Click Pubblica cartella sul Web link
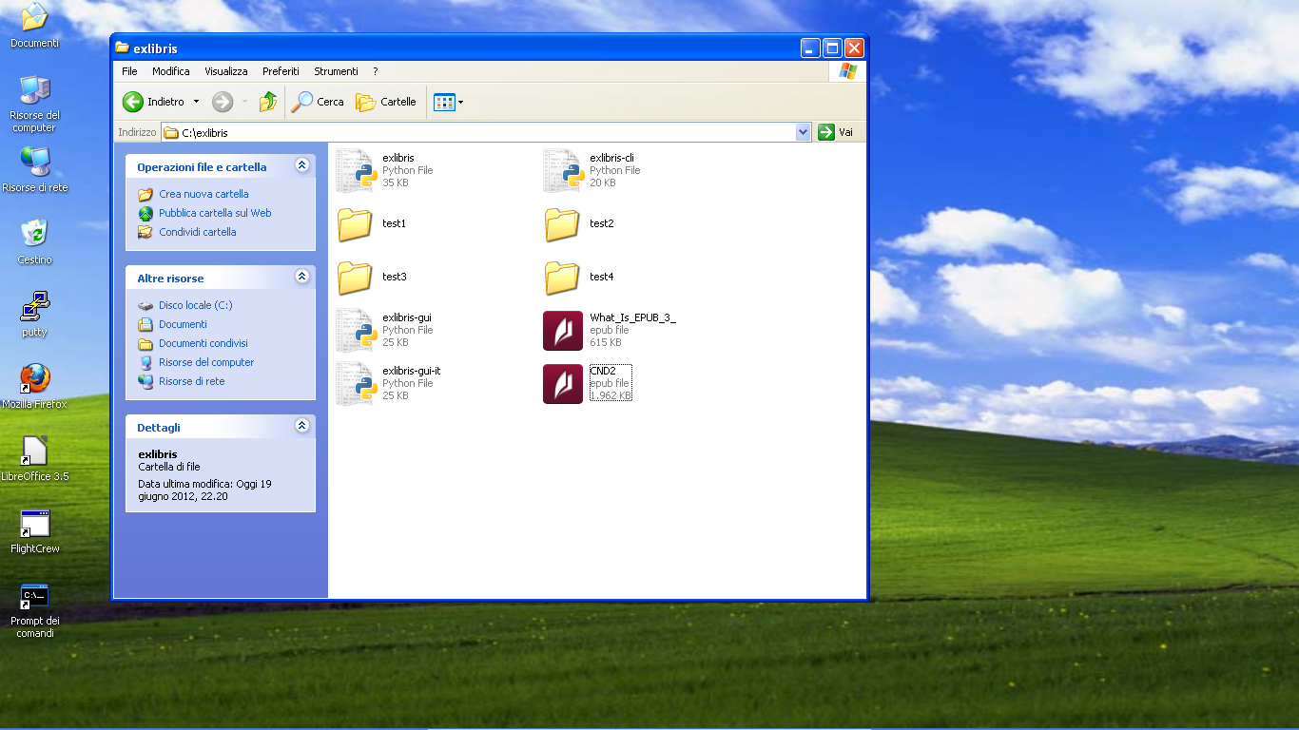 coord(215,213)
